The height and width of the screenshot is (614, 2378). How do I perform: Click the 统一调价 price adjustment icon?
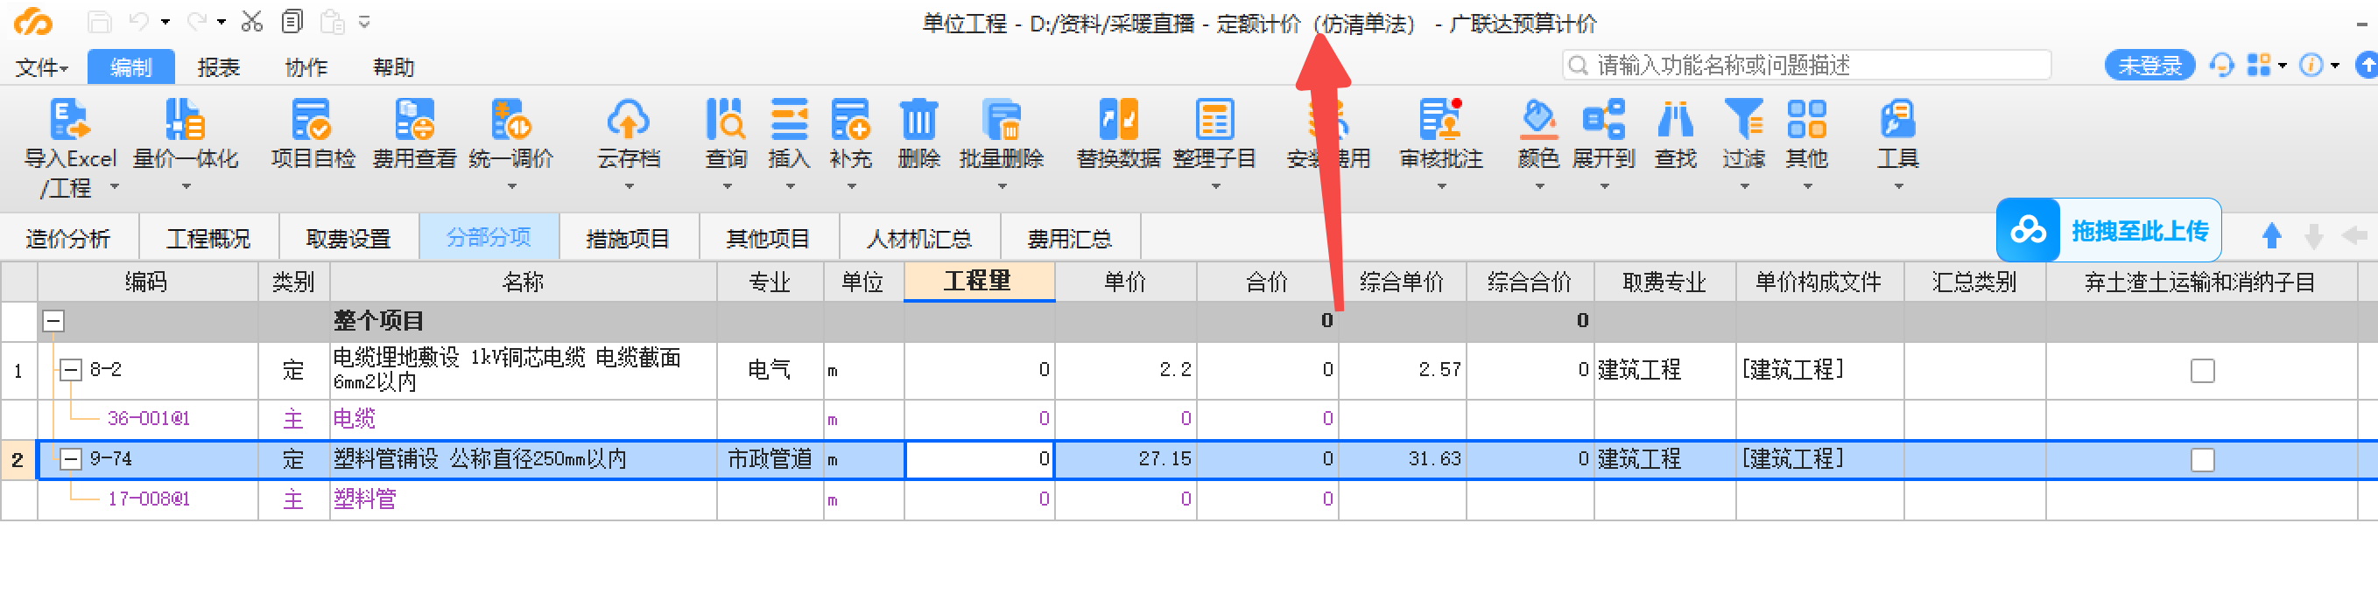(510, 120)
